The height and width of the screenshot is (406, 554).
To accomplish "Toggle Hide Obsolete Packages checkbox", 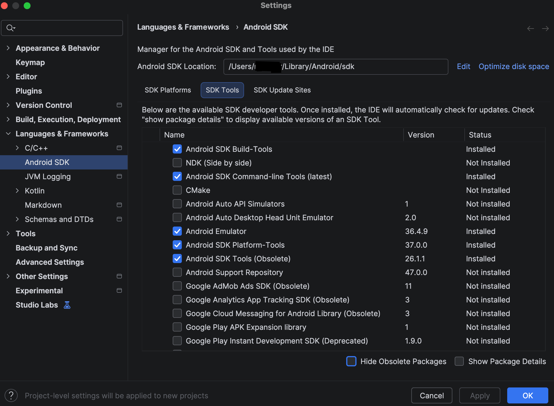I will point(351,361).
